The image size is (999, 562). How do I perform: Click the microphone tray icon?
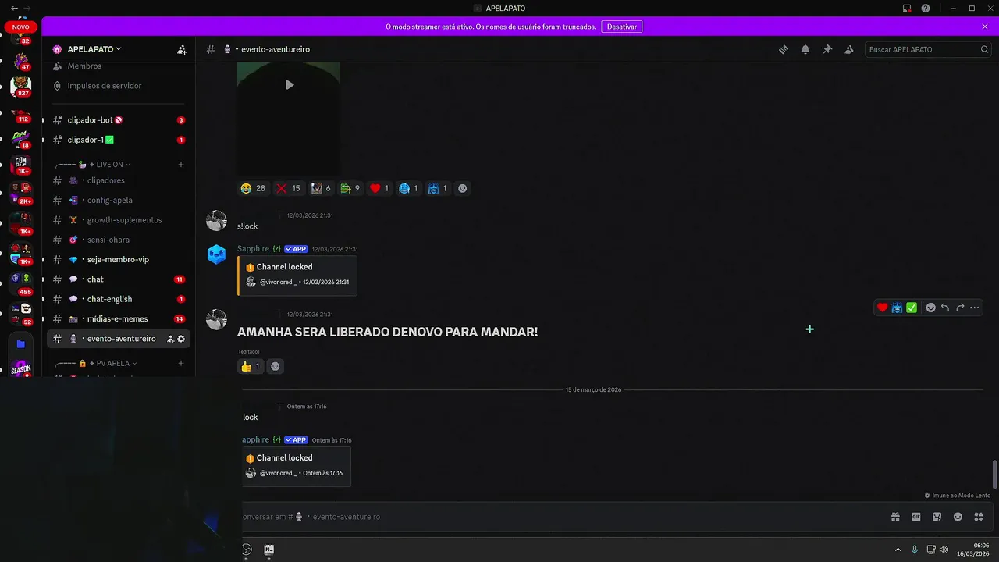click(x=915, y=550)
